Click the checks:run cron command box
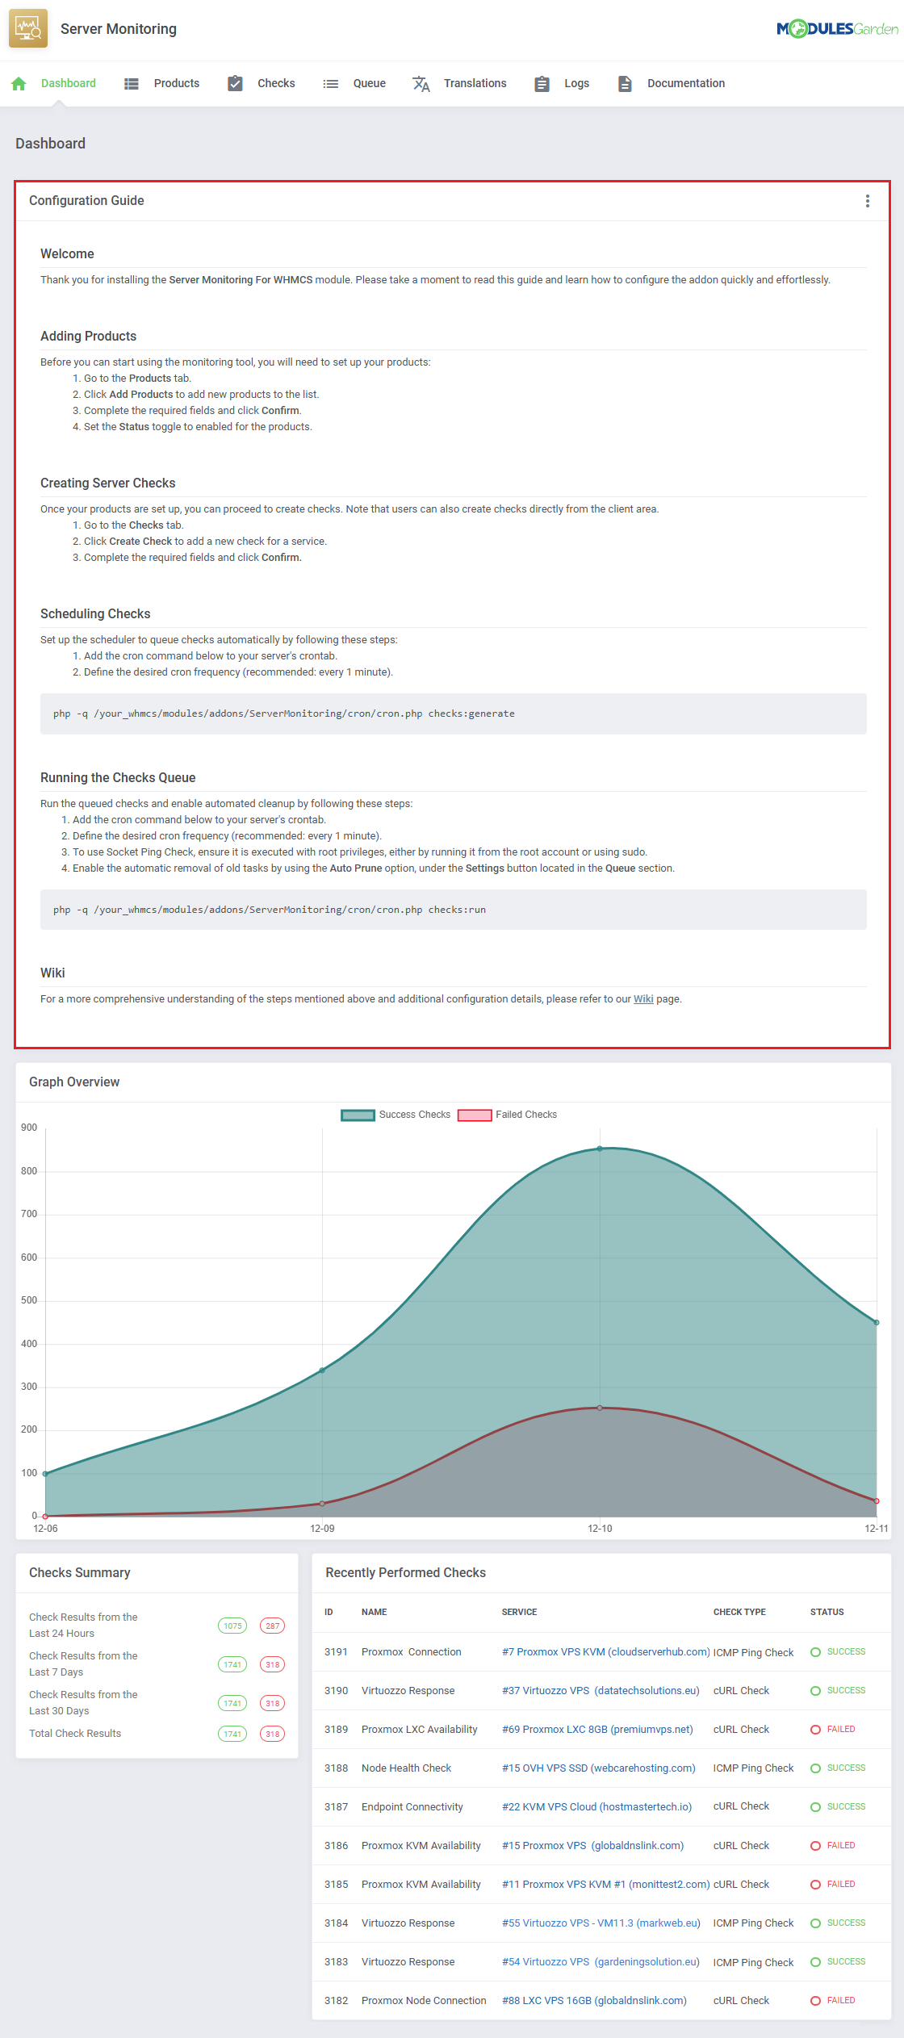 point(454,910)
